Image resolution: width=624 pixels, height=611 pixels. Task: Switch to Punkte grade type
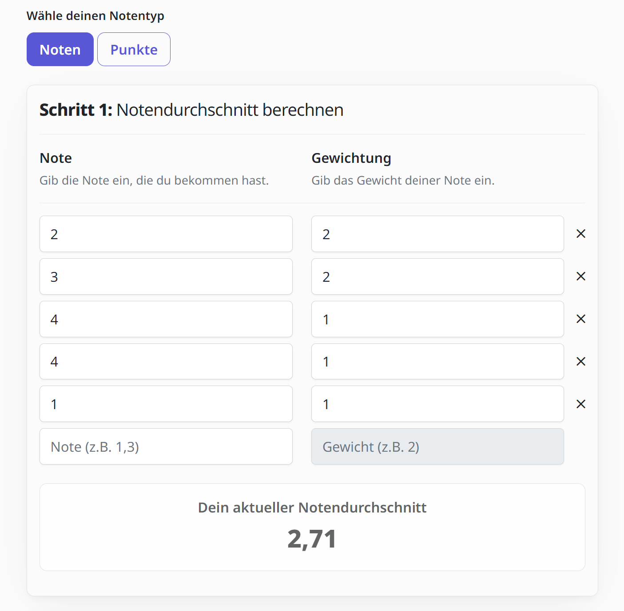pyautogui.click(x=134, y=49)
